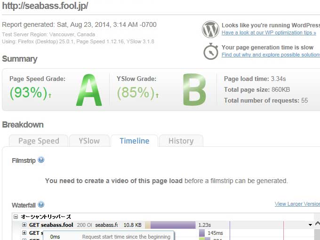Click the YSlow grade B letter
This screenshot has height=240, width=320.
pyautogui.click(x=194, y=89)
